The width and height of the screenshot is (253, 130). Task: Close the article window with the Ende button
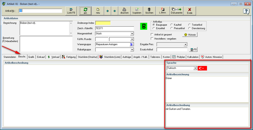190,11
